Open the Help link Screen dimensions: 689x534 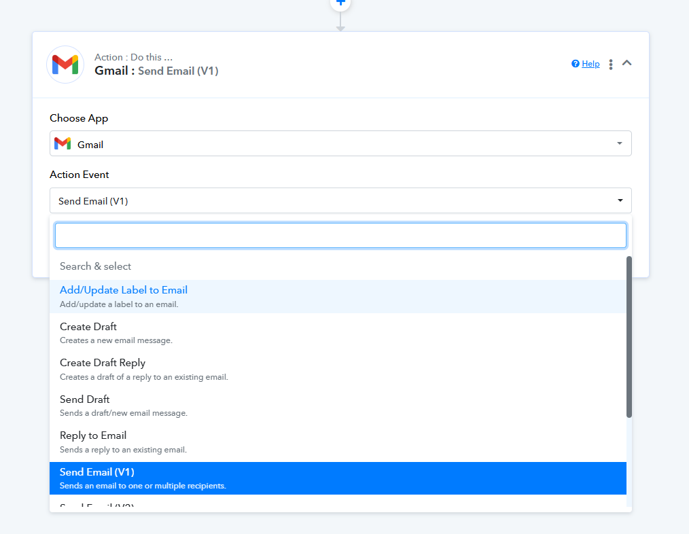(x=590, y=64)
